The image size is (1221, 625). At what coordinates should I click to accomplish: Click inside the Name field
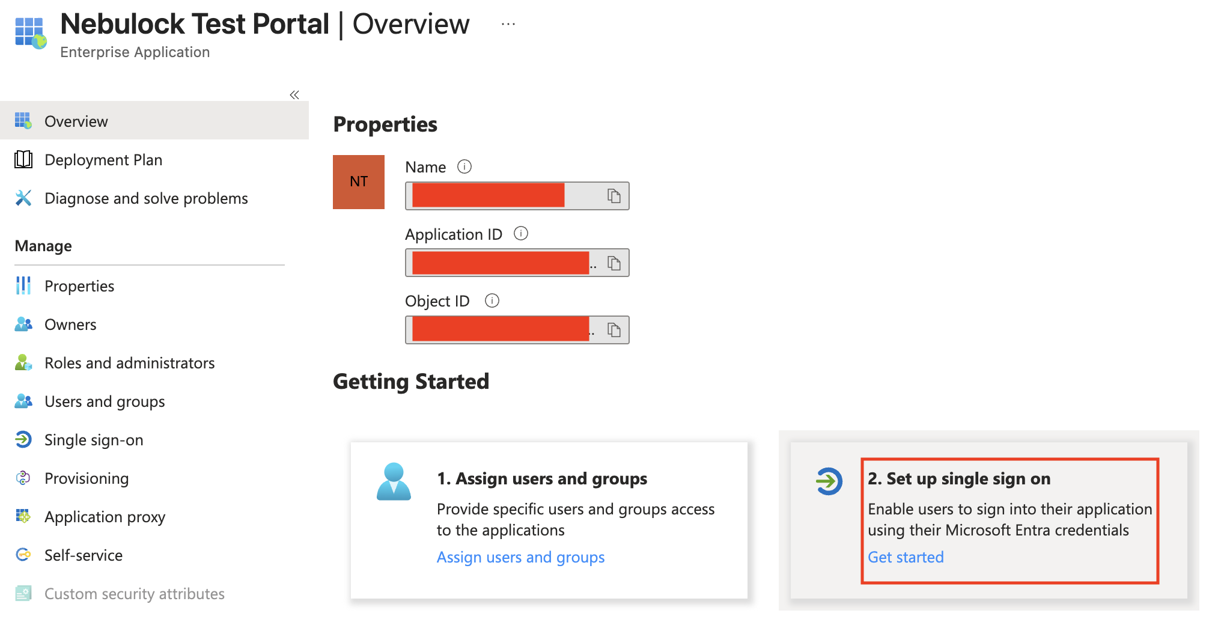517,196
